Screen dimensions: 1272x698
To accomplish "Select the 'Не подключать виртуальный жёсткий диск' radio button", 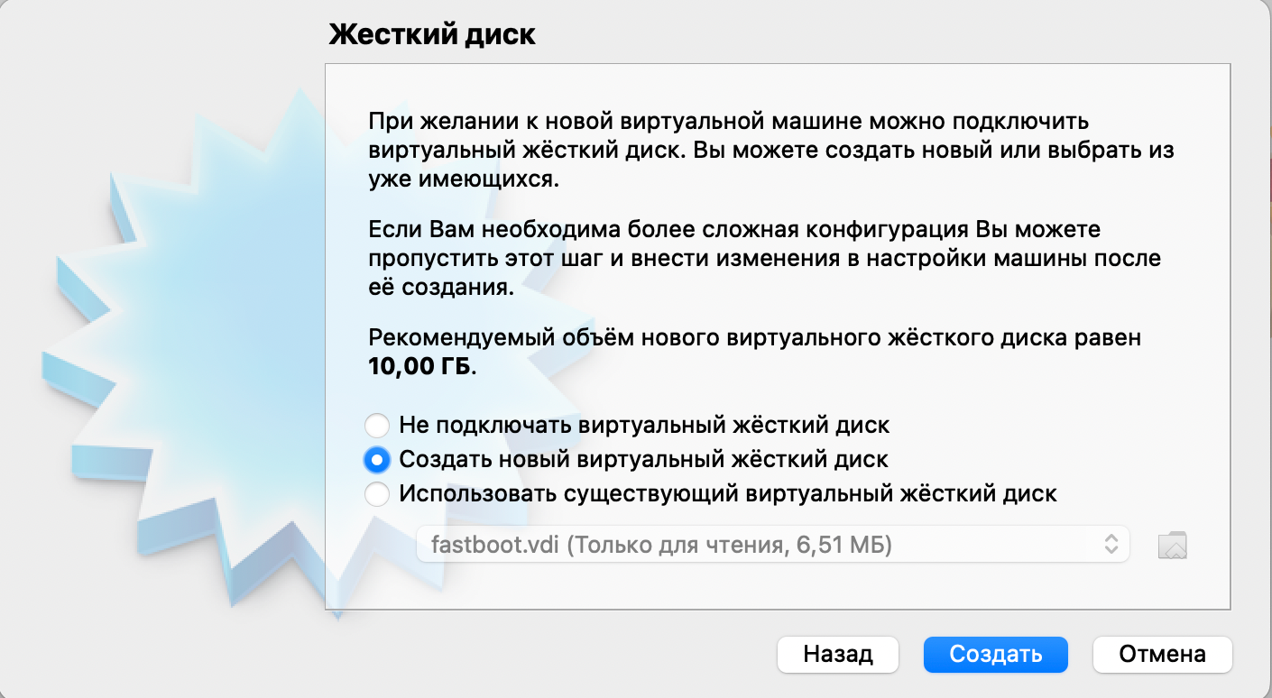I will 377,425.
